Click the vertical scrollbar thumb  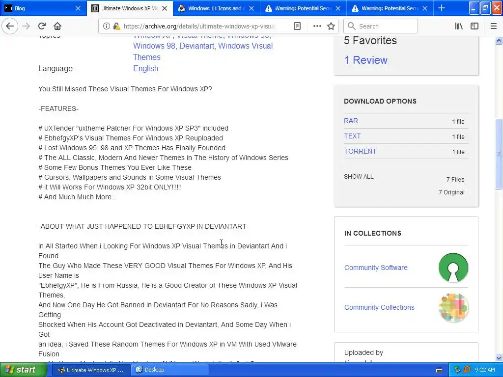point(499,154)
